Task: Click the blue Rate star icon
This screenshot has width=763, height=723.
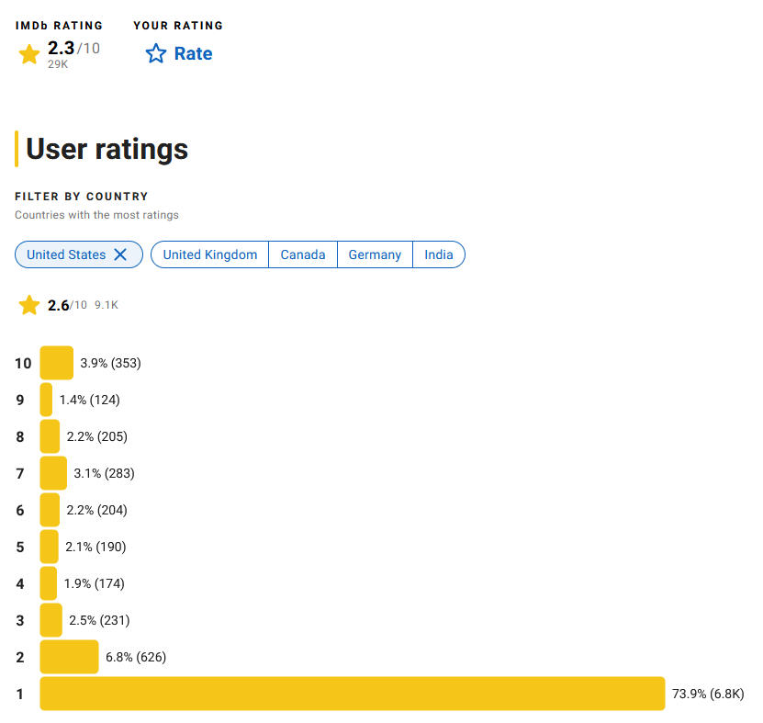Action: tap(156, 54)
